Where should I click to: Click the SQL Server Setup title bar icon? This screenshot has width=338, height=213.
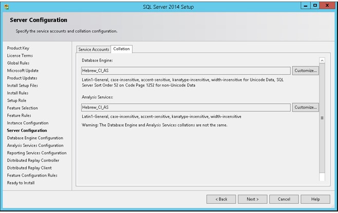(7, 7)
